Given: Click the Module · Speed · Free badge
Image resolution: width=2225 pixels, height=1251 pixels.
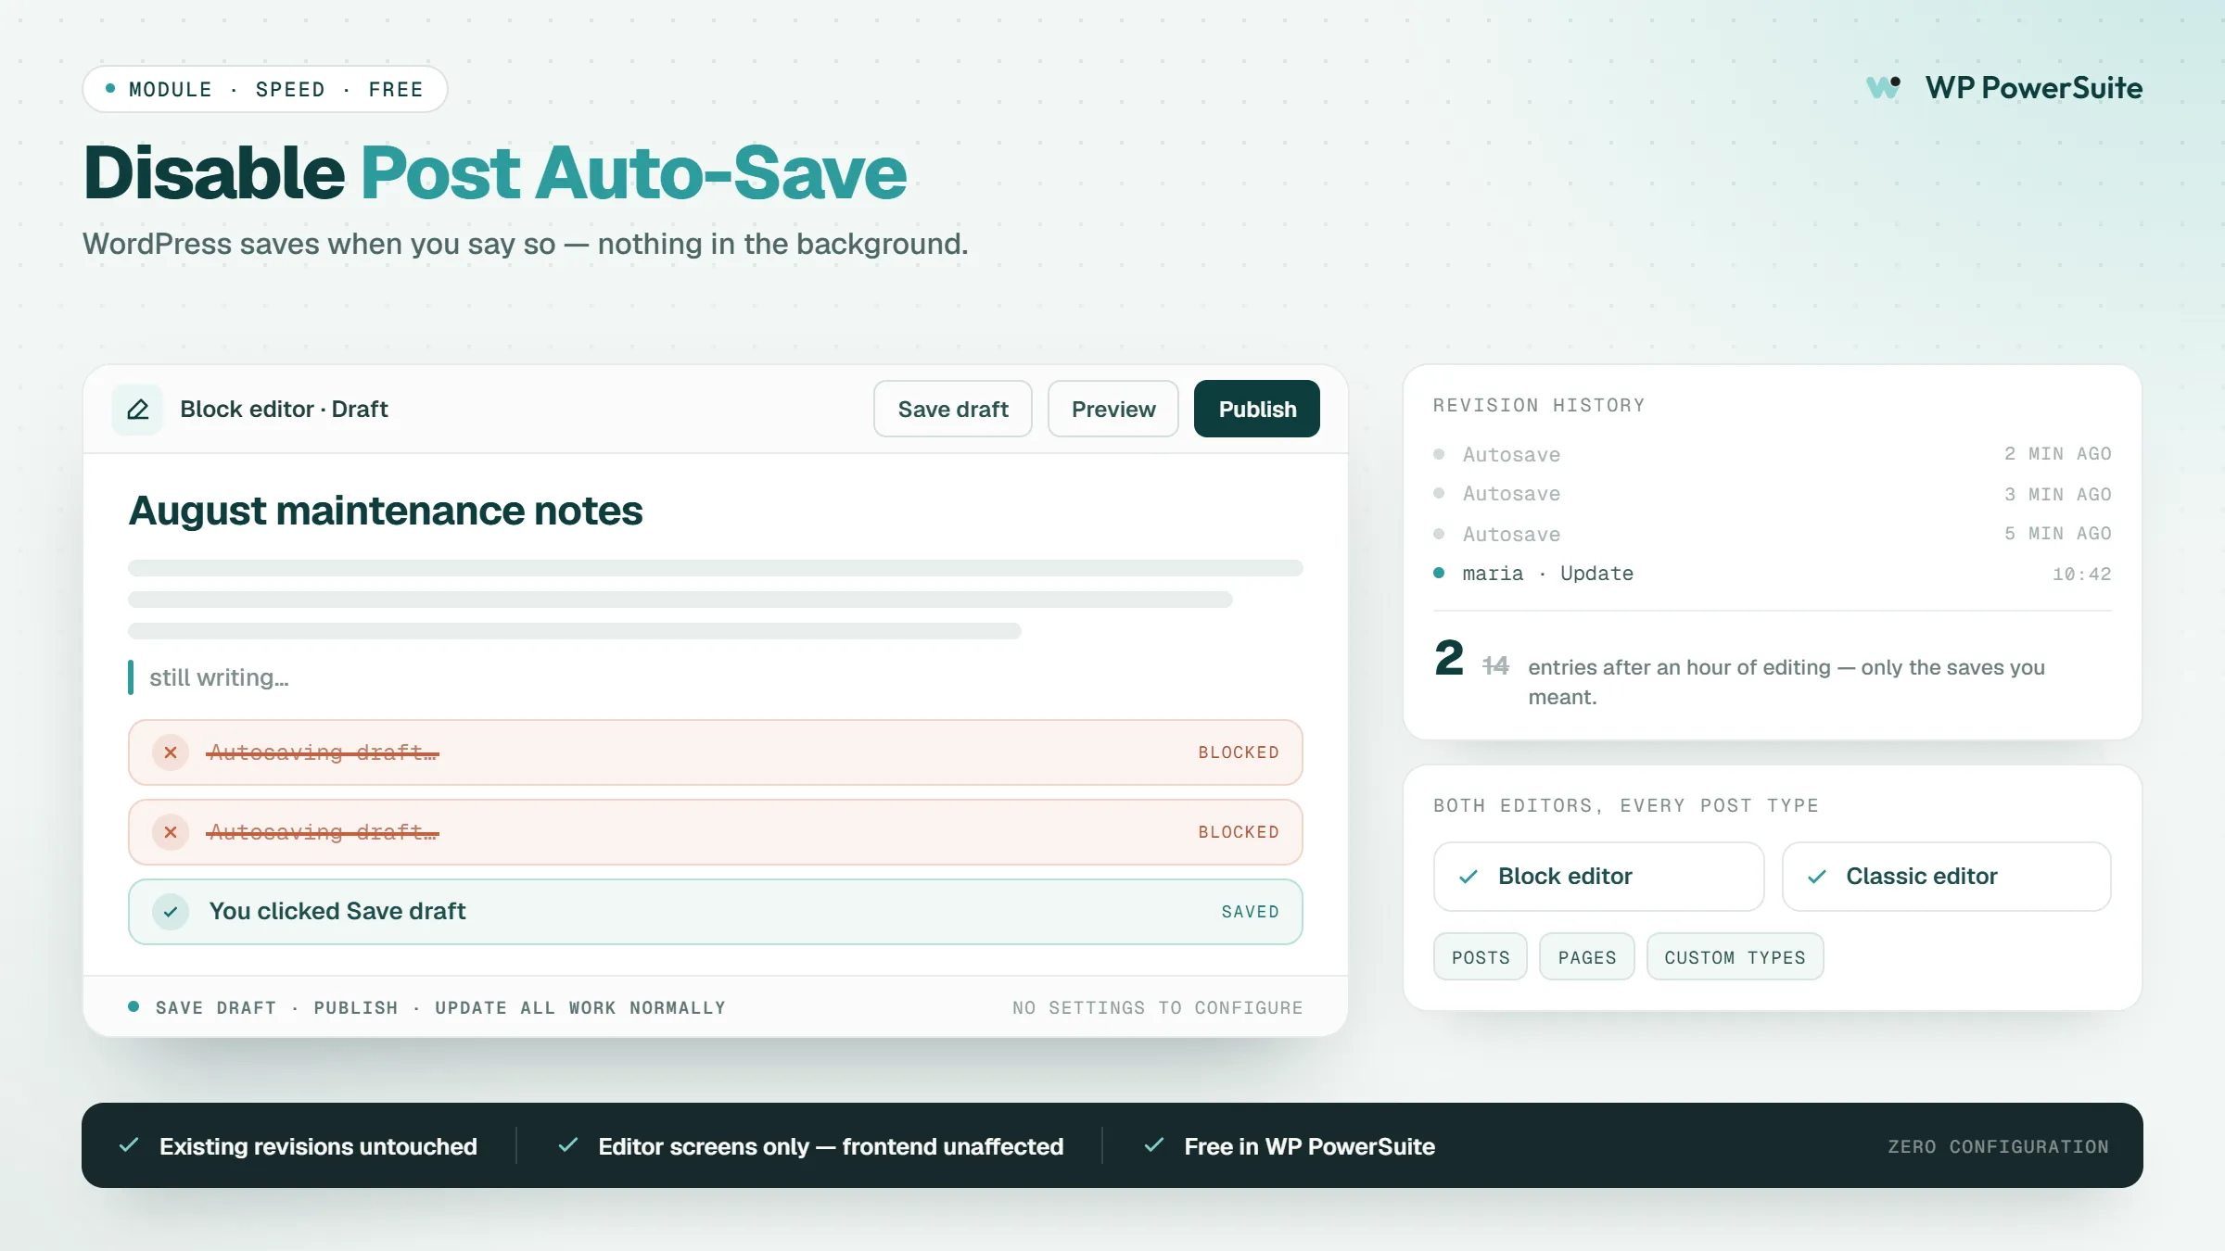Looking at the screenshot, I should click(265, 89).
